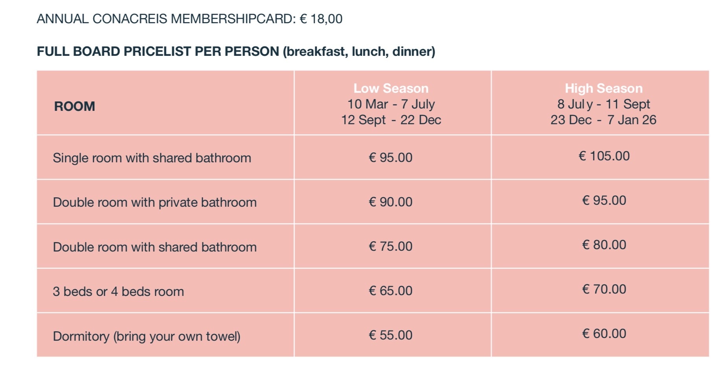Click the € 75.00 low season price
Image resolution: width=727 pixels, height=367 pixels.
(391, 246)
